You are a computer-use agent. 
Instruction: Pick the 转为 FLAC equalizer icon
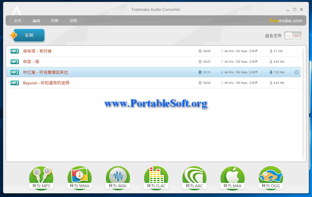[x=156, y=178]
